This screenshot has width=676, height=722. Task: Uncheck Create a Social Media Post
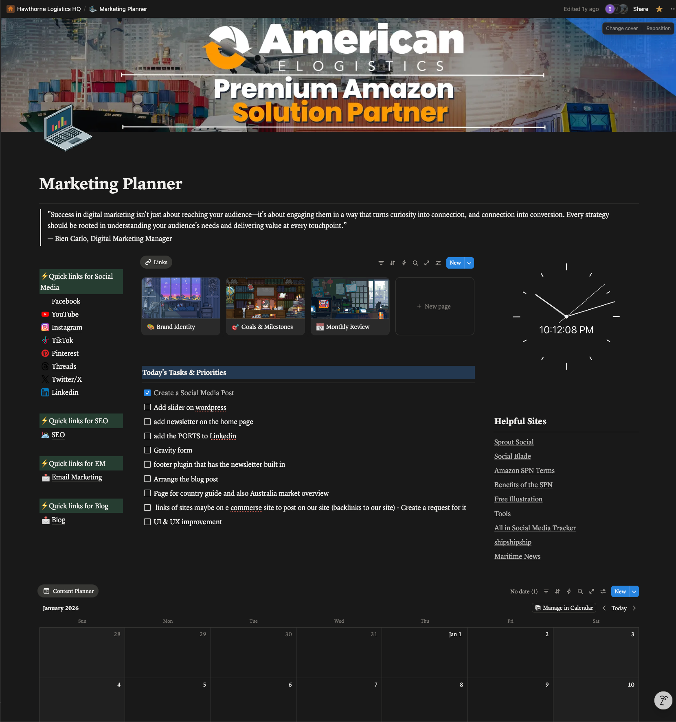(147, 393)
